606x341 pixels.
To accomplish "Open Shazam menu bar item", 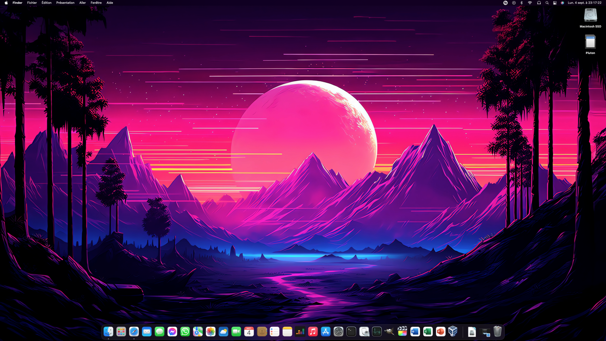I will (505, 3).
